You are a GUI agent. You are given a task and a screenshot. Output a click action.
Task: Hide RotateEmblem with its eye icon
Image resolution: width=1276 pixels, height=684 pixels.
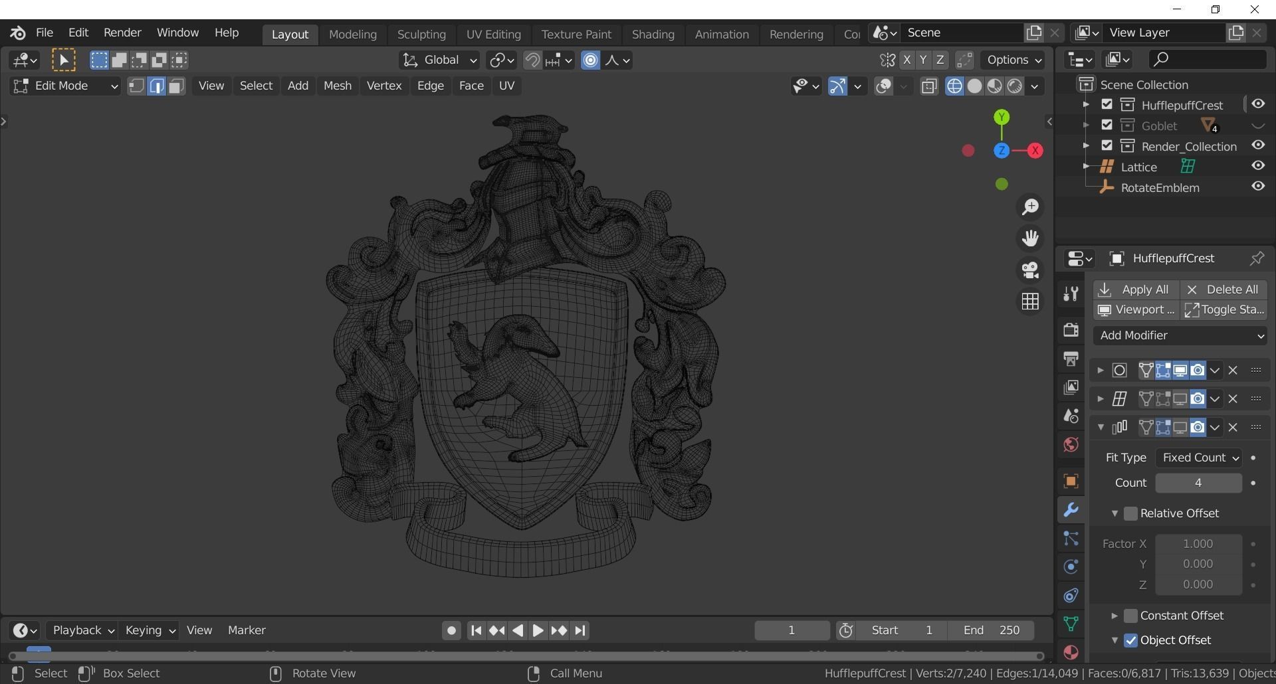click(1258, 187)
